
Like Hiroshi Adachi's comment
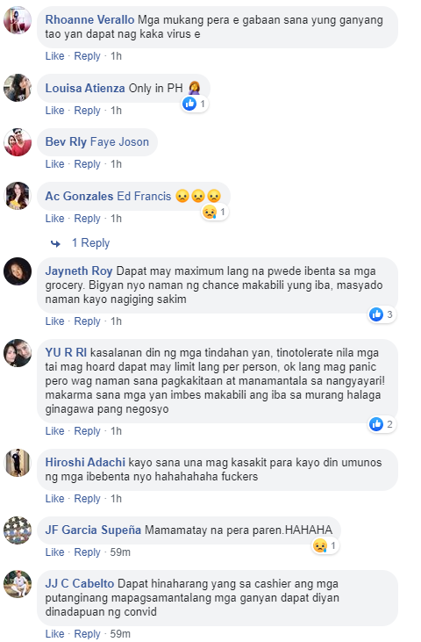click(54, 498)
